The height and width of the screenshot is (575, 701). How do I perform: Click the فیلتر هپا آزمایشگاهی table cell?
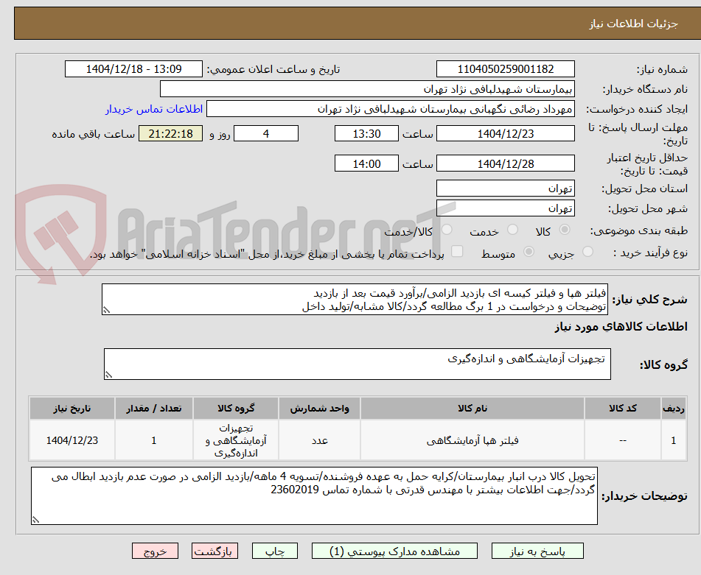pyautogui.click(x=472, y=440)
